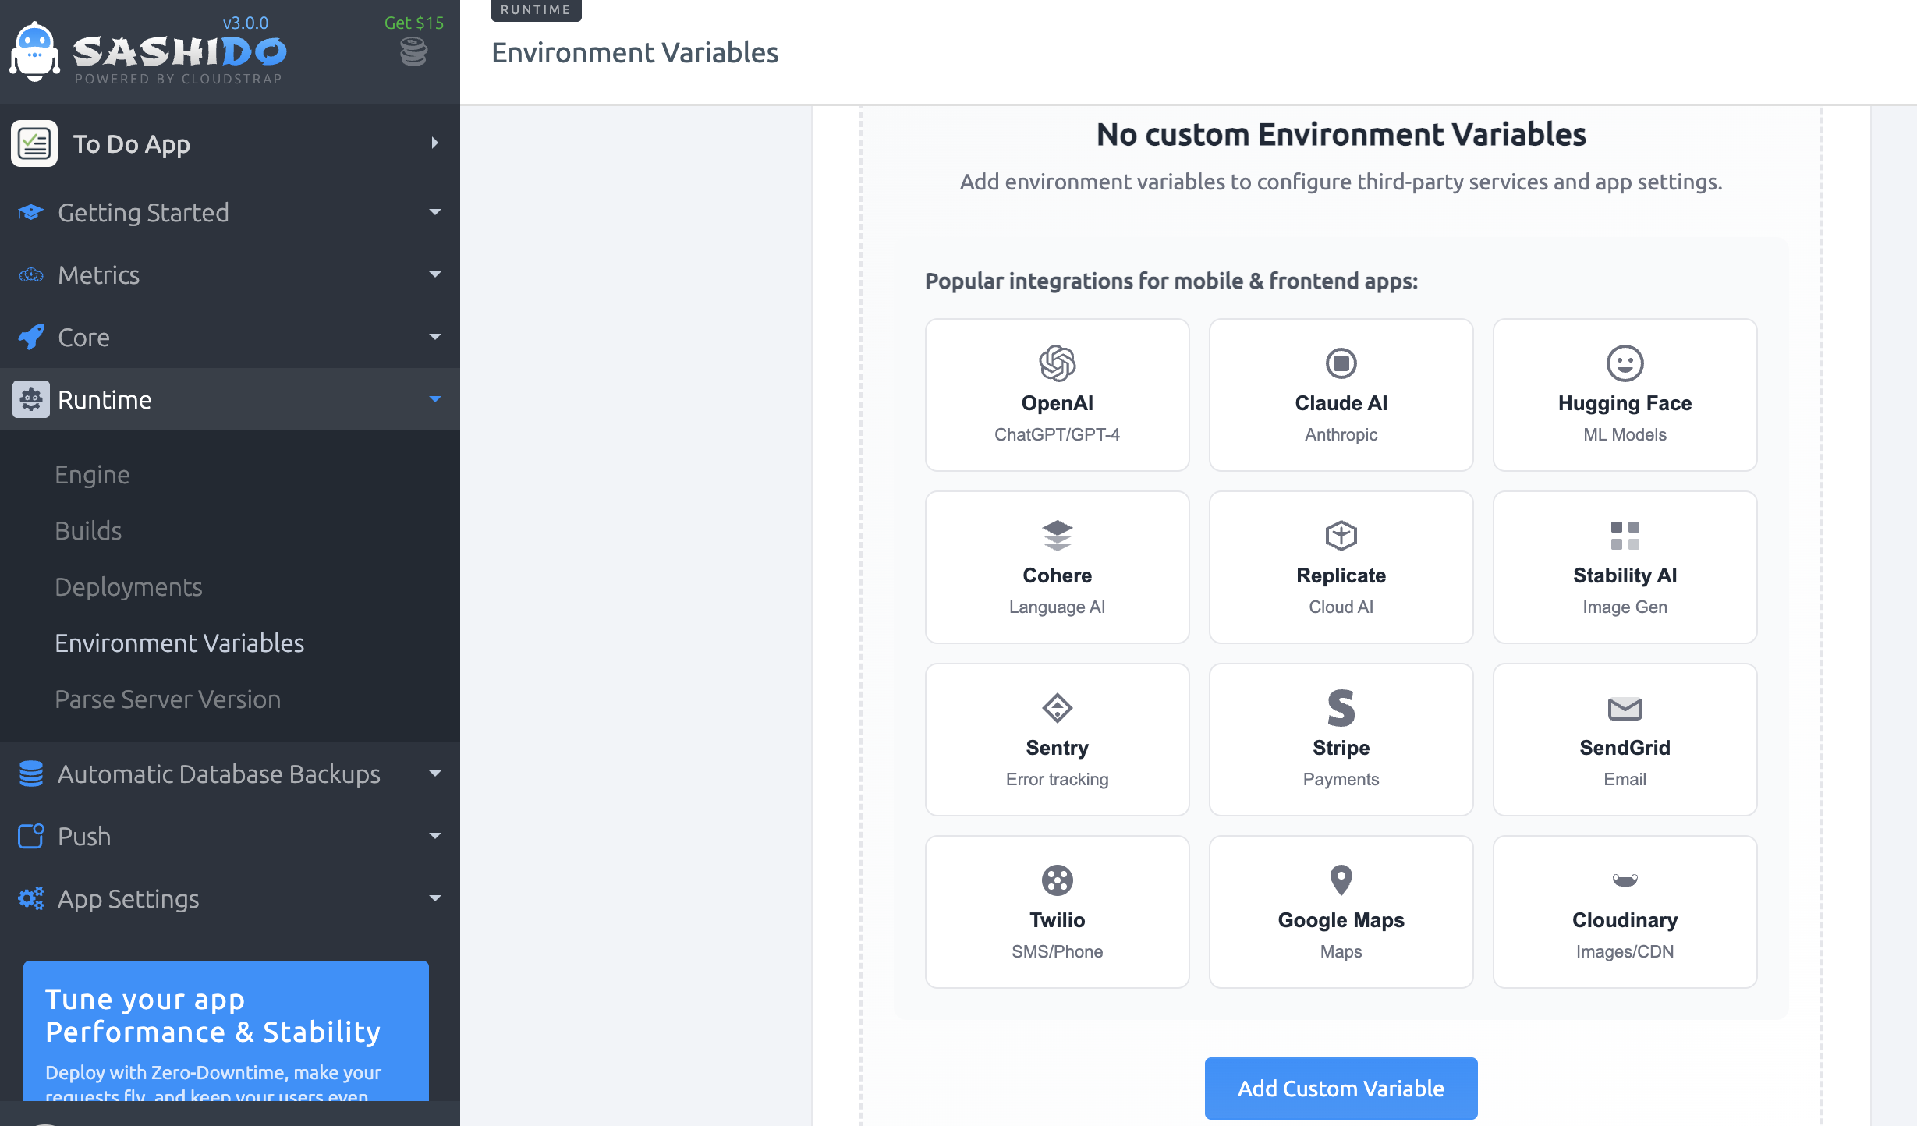
Task: Click the Twilio SMS/Phone icon
Action: pyautogui.click(x=1057, y=880)
